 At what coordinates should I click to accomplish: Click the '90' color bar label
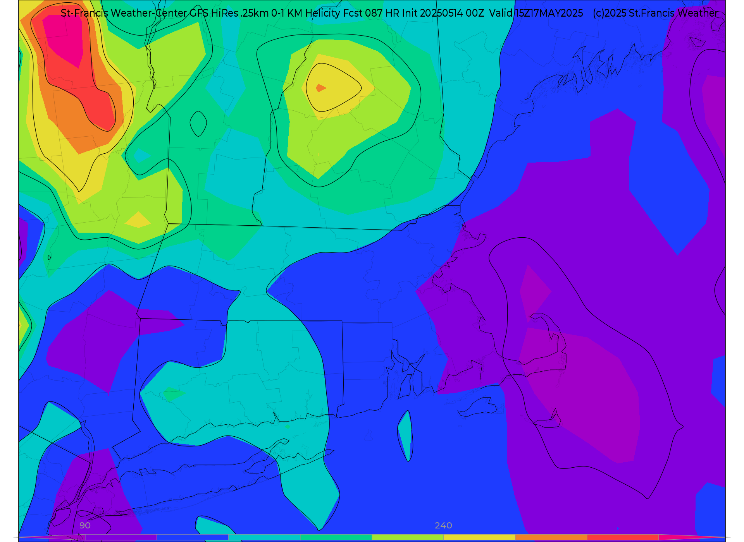click(85, 525)
